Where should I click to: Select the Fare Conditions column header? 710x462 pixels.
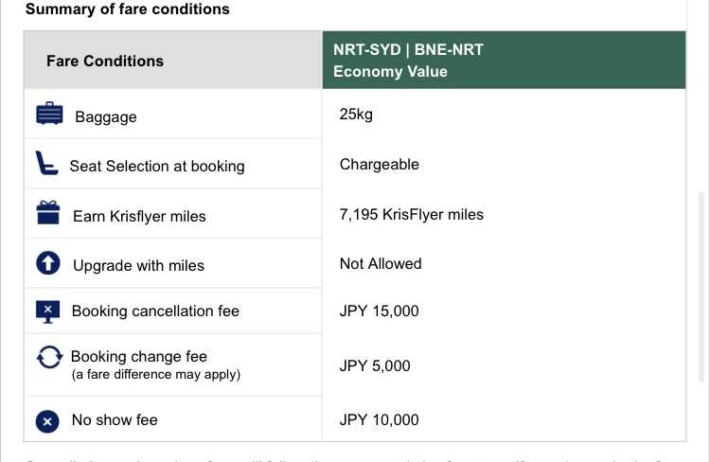(x=172, y=60)
